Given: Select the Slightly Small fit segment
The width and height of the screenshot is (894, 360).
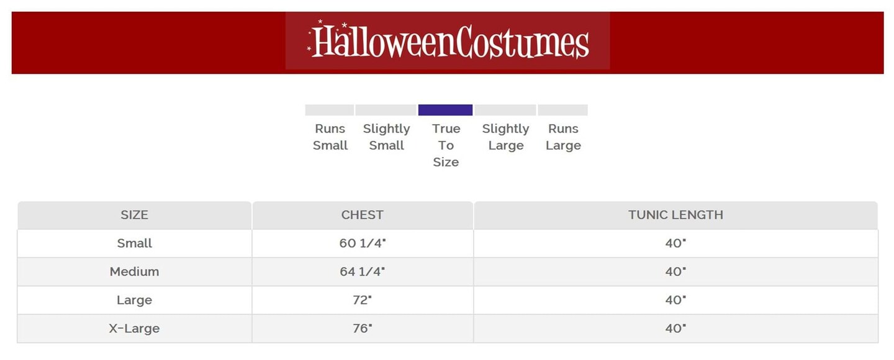Looking at the screenshot, I should 386,110.
